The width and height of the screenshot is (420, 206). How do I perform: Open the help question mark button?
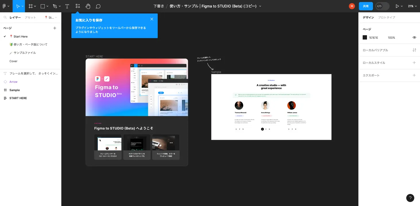click(x=410, y=198)
